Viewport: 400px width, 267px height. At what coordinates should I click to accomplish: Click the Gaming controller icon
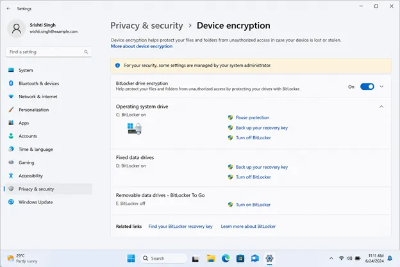coord(11,162)
